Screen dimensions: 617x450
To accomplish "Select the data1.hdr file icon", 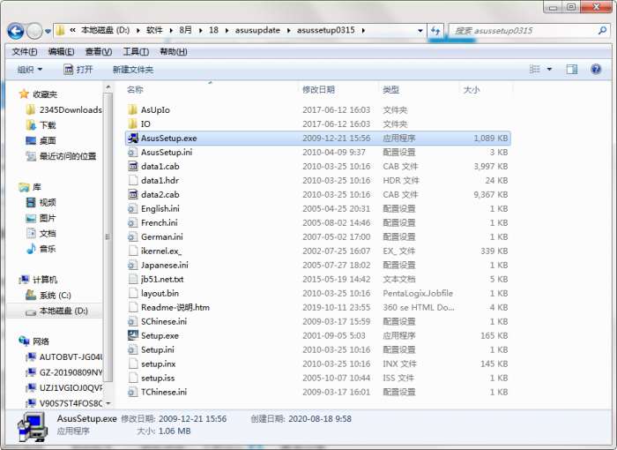I will tap(133, 181).
